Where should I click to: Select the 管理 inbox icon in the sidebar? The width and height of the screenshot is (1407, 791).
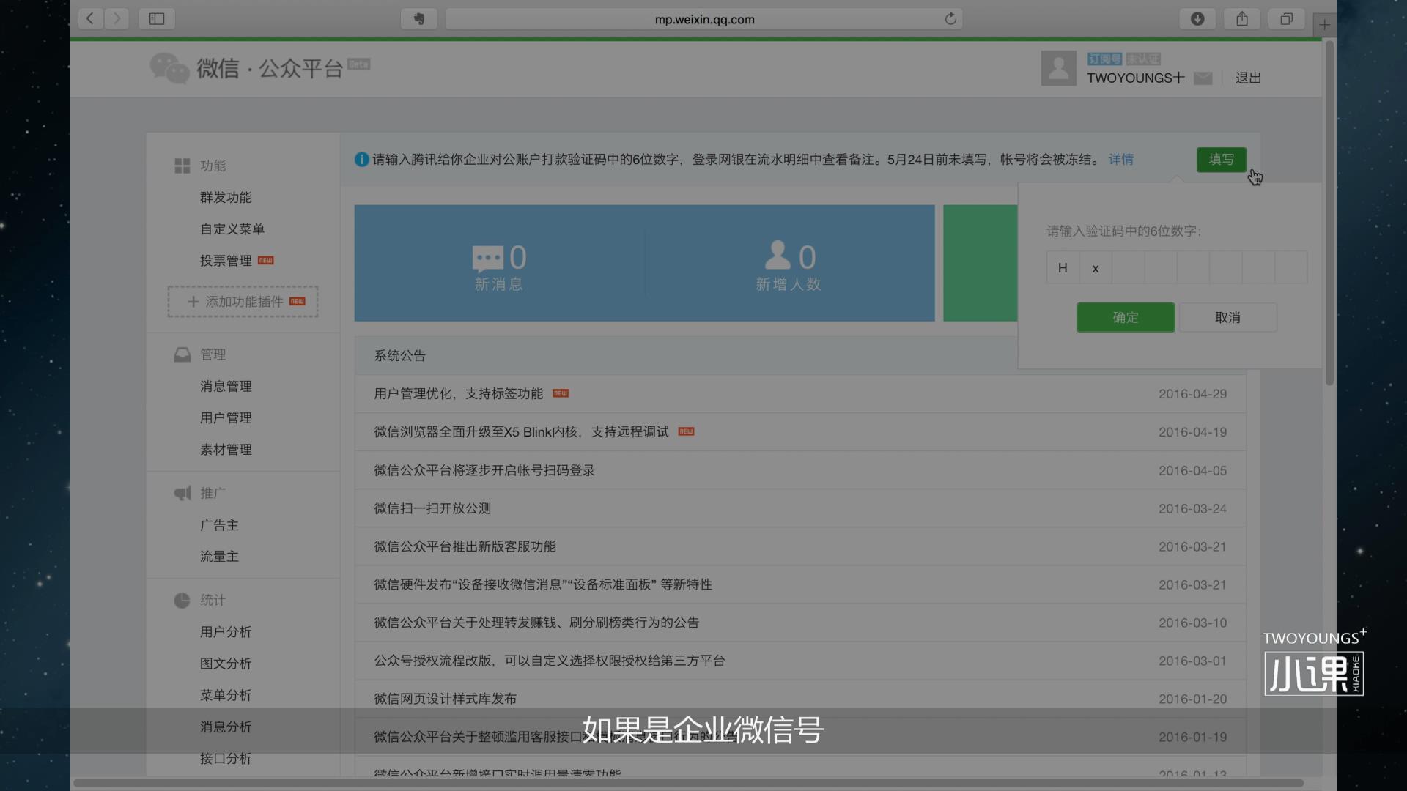coord(182,354)
